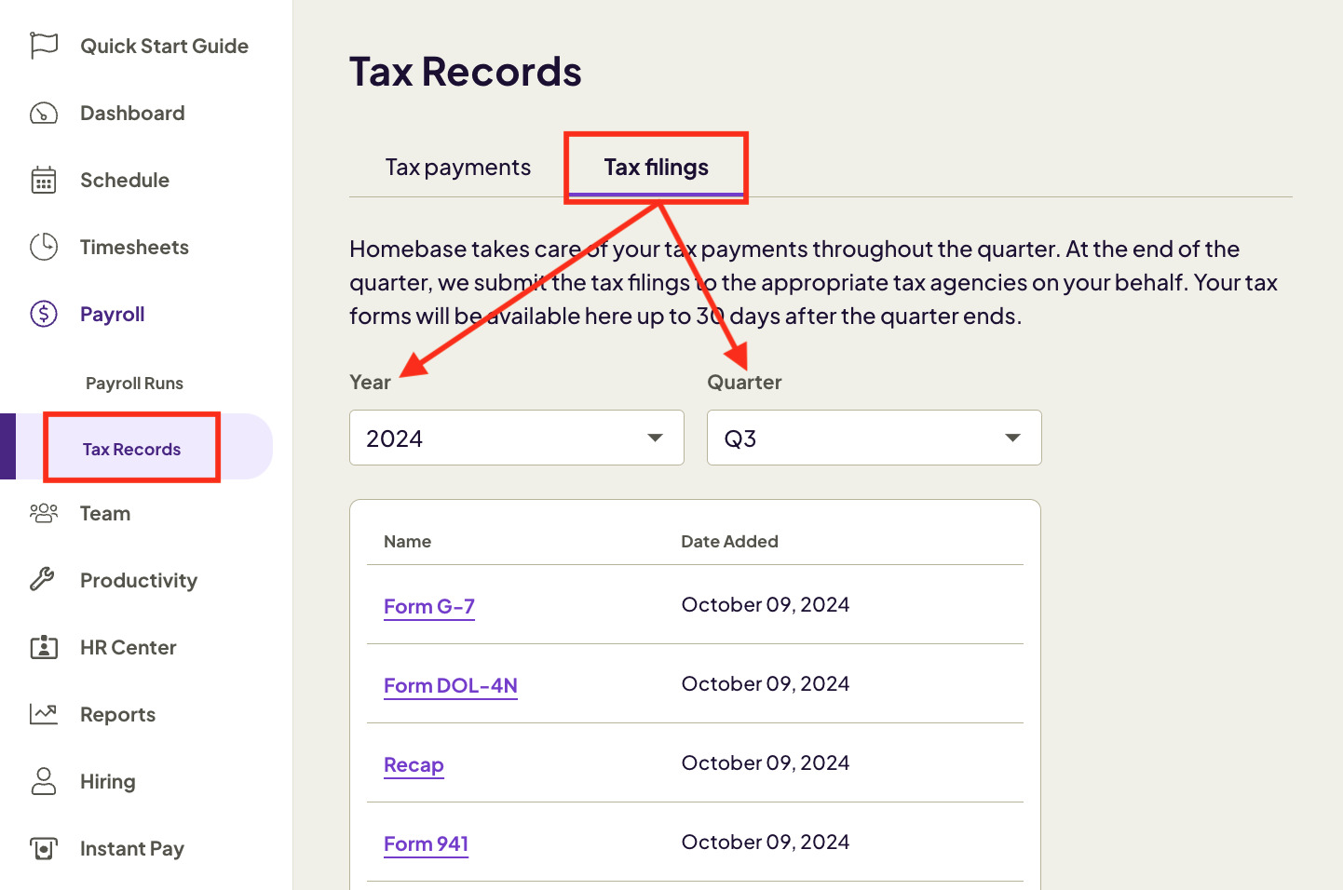Open the Year dropdown showing 2024
Image resolution: width=1343 pixels, height=890 pixels.
pos(516,438)
